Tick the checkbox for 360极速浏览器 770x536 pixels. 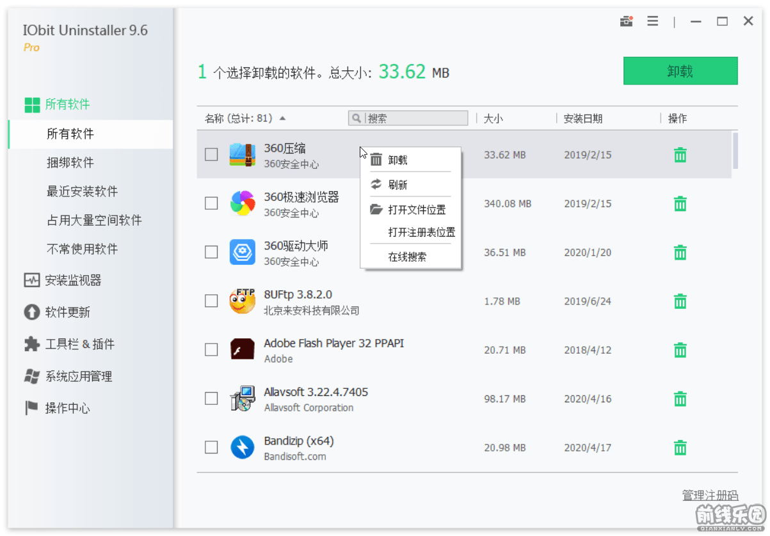(211, 203)
